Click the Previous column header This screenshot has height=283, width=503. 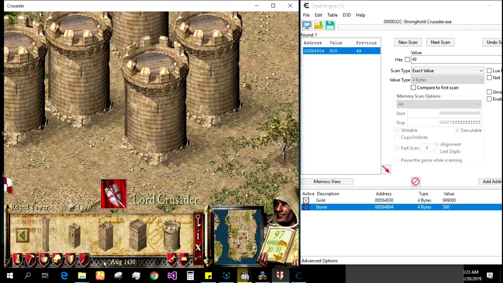(366, 43)
